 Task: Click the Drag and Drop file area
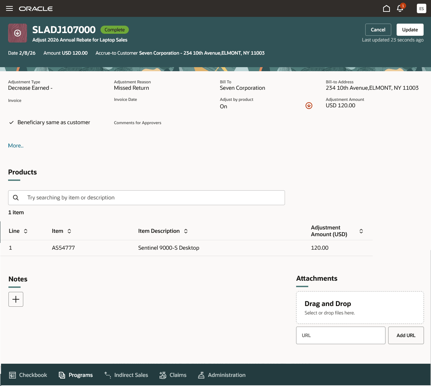click(x=360, y=308)
